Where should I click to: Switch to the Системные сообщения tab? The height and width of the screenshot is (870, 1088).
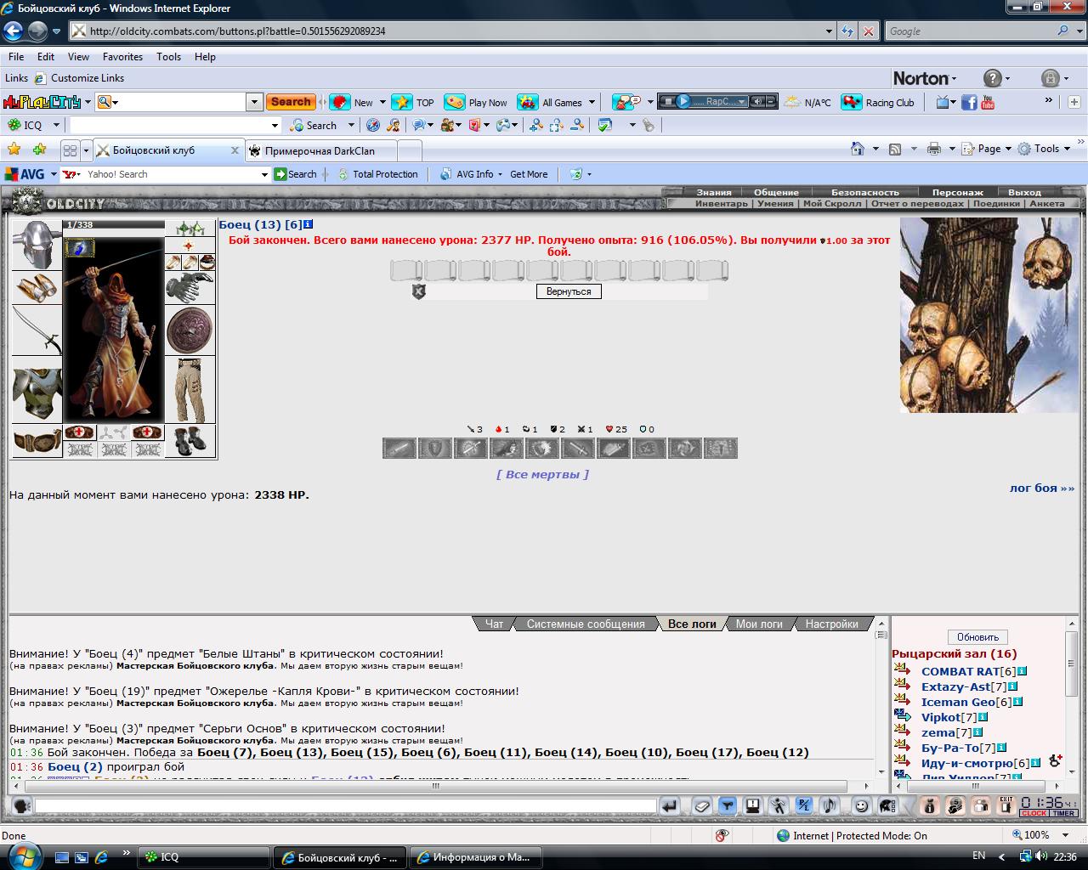[586, 624]
